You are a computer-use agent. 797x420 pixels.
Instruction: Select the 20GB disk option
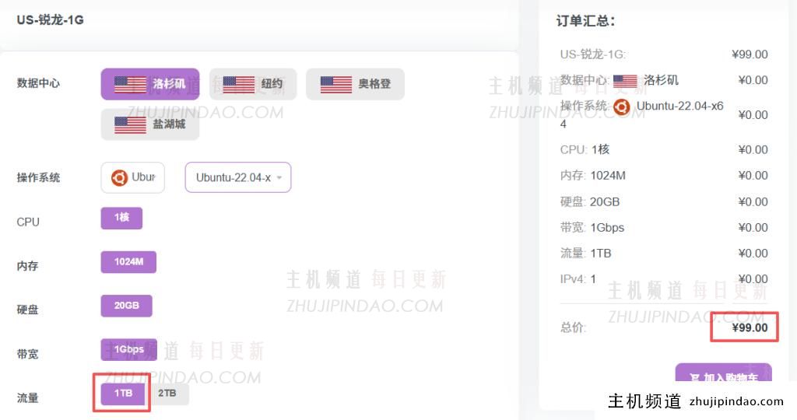point(127,306)
